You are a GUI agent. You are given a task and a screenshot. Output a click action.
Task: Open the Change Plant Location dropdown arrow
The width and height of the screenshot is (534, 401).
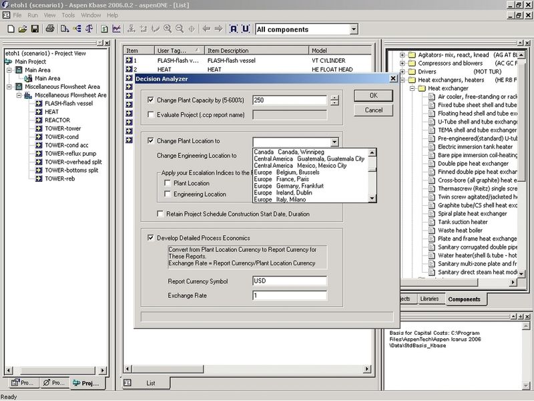tap(334, 142)
